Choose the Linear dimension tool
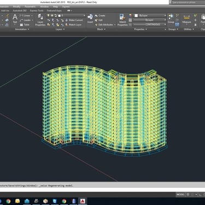205x205 pixels. tap(26, 16)
